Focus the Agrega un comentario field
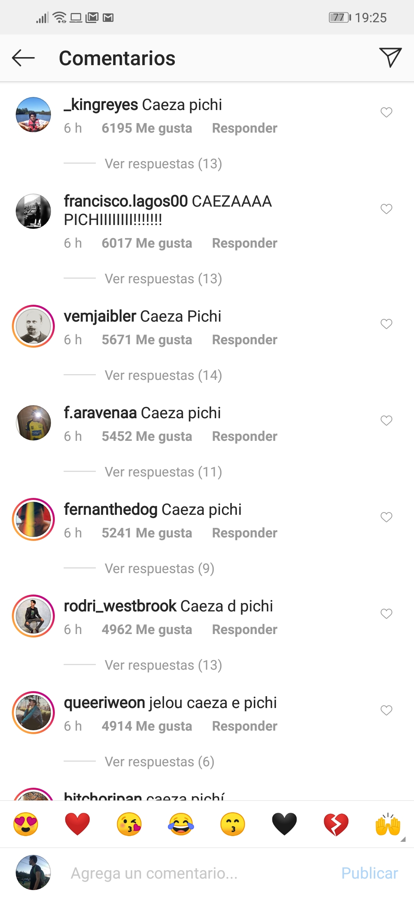Screen dimensions: 414x897 click(199, 873)
